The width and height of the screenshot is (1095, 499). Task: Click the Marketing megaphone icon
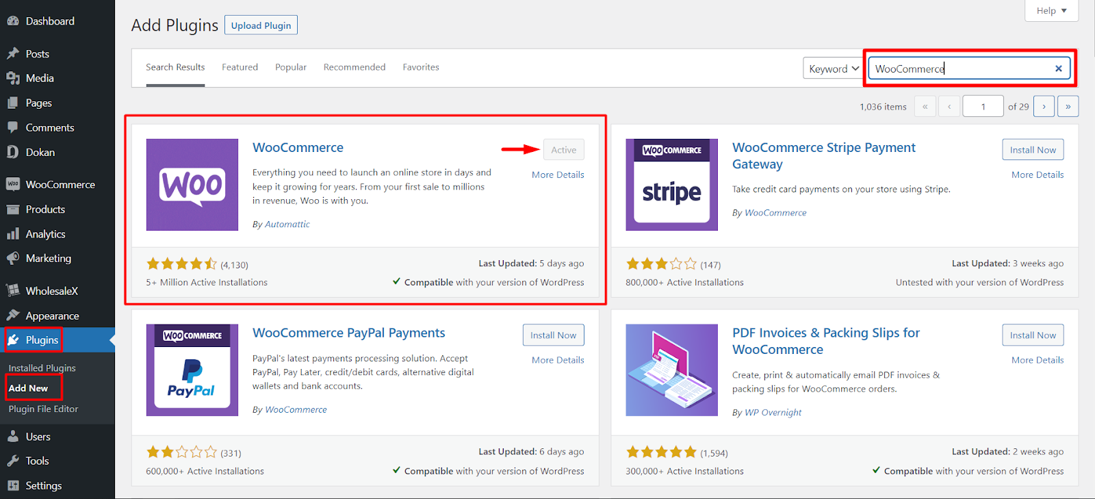pos(13,258)
